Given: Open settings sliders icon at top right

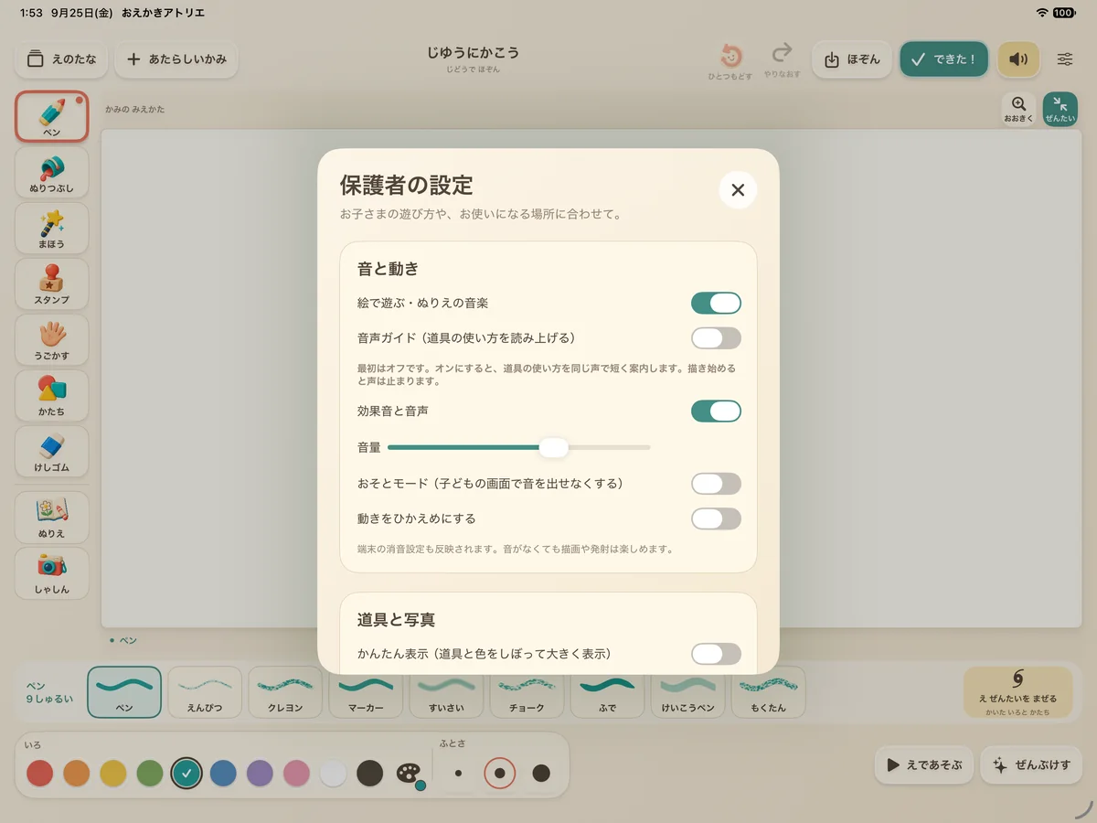Looking at the screenshot, I should pos(1065,59).
